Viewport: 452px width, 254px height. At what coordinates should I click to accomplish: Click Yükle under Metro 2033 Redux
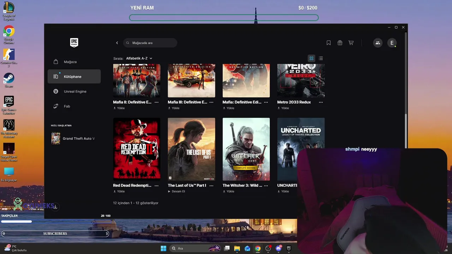(283, 108)
